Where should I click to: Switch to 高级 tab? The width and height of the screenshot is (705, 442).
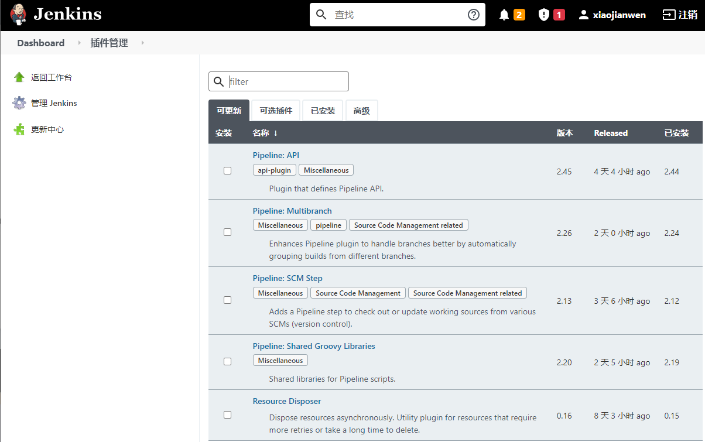coord(362,111)
